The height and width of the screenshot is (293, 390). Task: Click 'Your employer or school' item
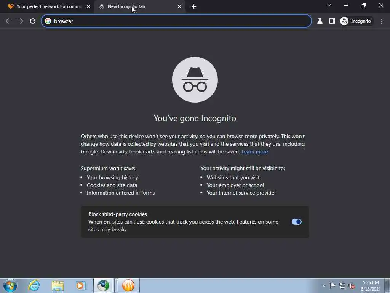[x=235, y=185]
